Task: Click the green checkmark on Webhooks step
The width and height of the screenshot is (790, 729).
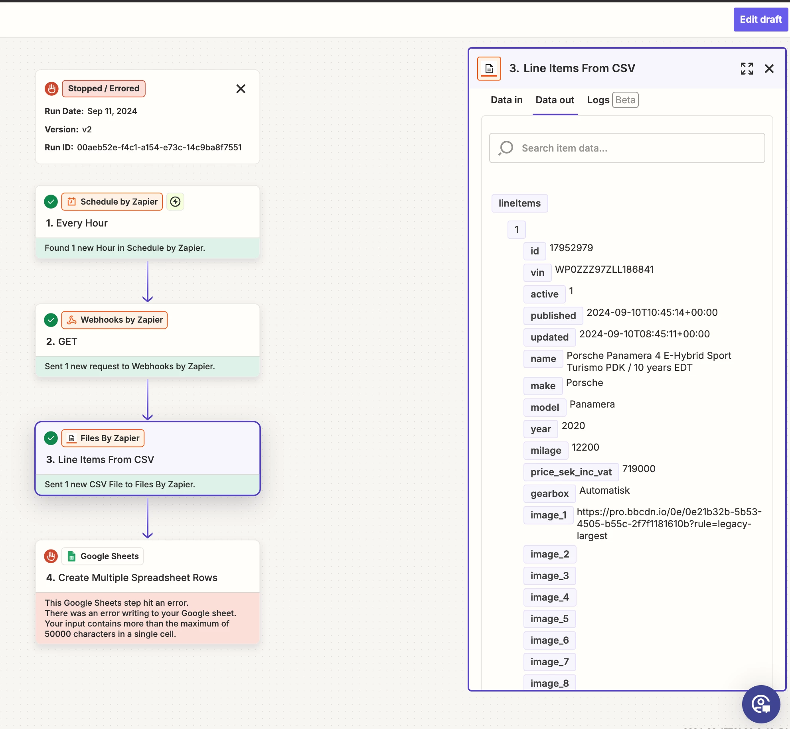Action: 51,320
